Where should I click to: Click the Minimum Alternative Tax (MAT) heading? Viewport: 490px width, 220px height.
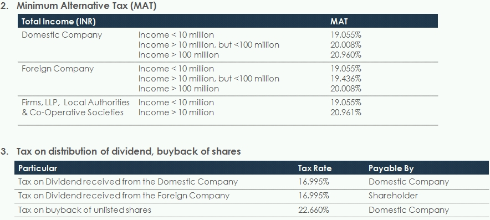[x=86, y=6]
